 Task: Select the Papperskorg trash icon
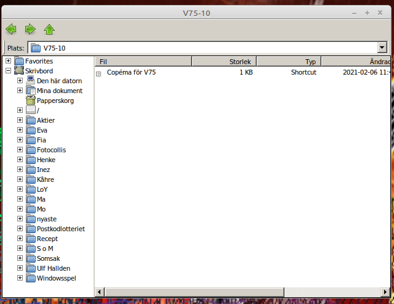[x=31, y=101]
